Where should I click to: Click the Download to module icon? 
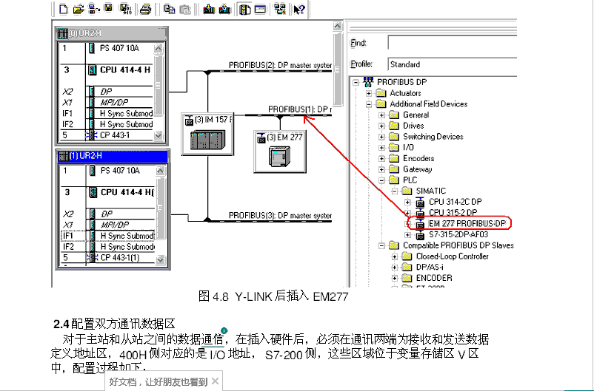click(x=209, y=9)
